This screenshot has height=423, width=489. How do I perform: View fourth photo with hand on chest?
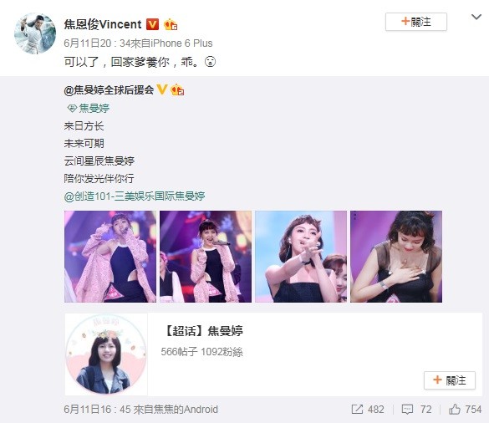coord(396,257)
